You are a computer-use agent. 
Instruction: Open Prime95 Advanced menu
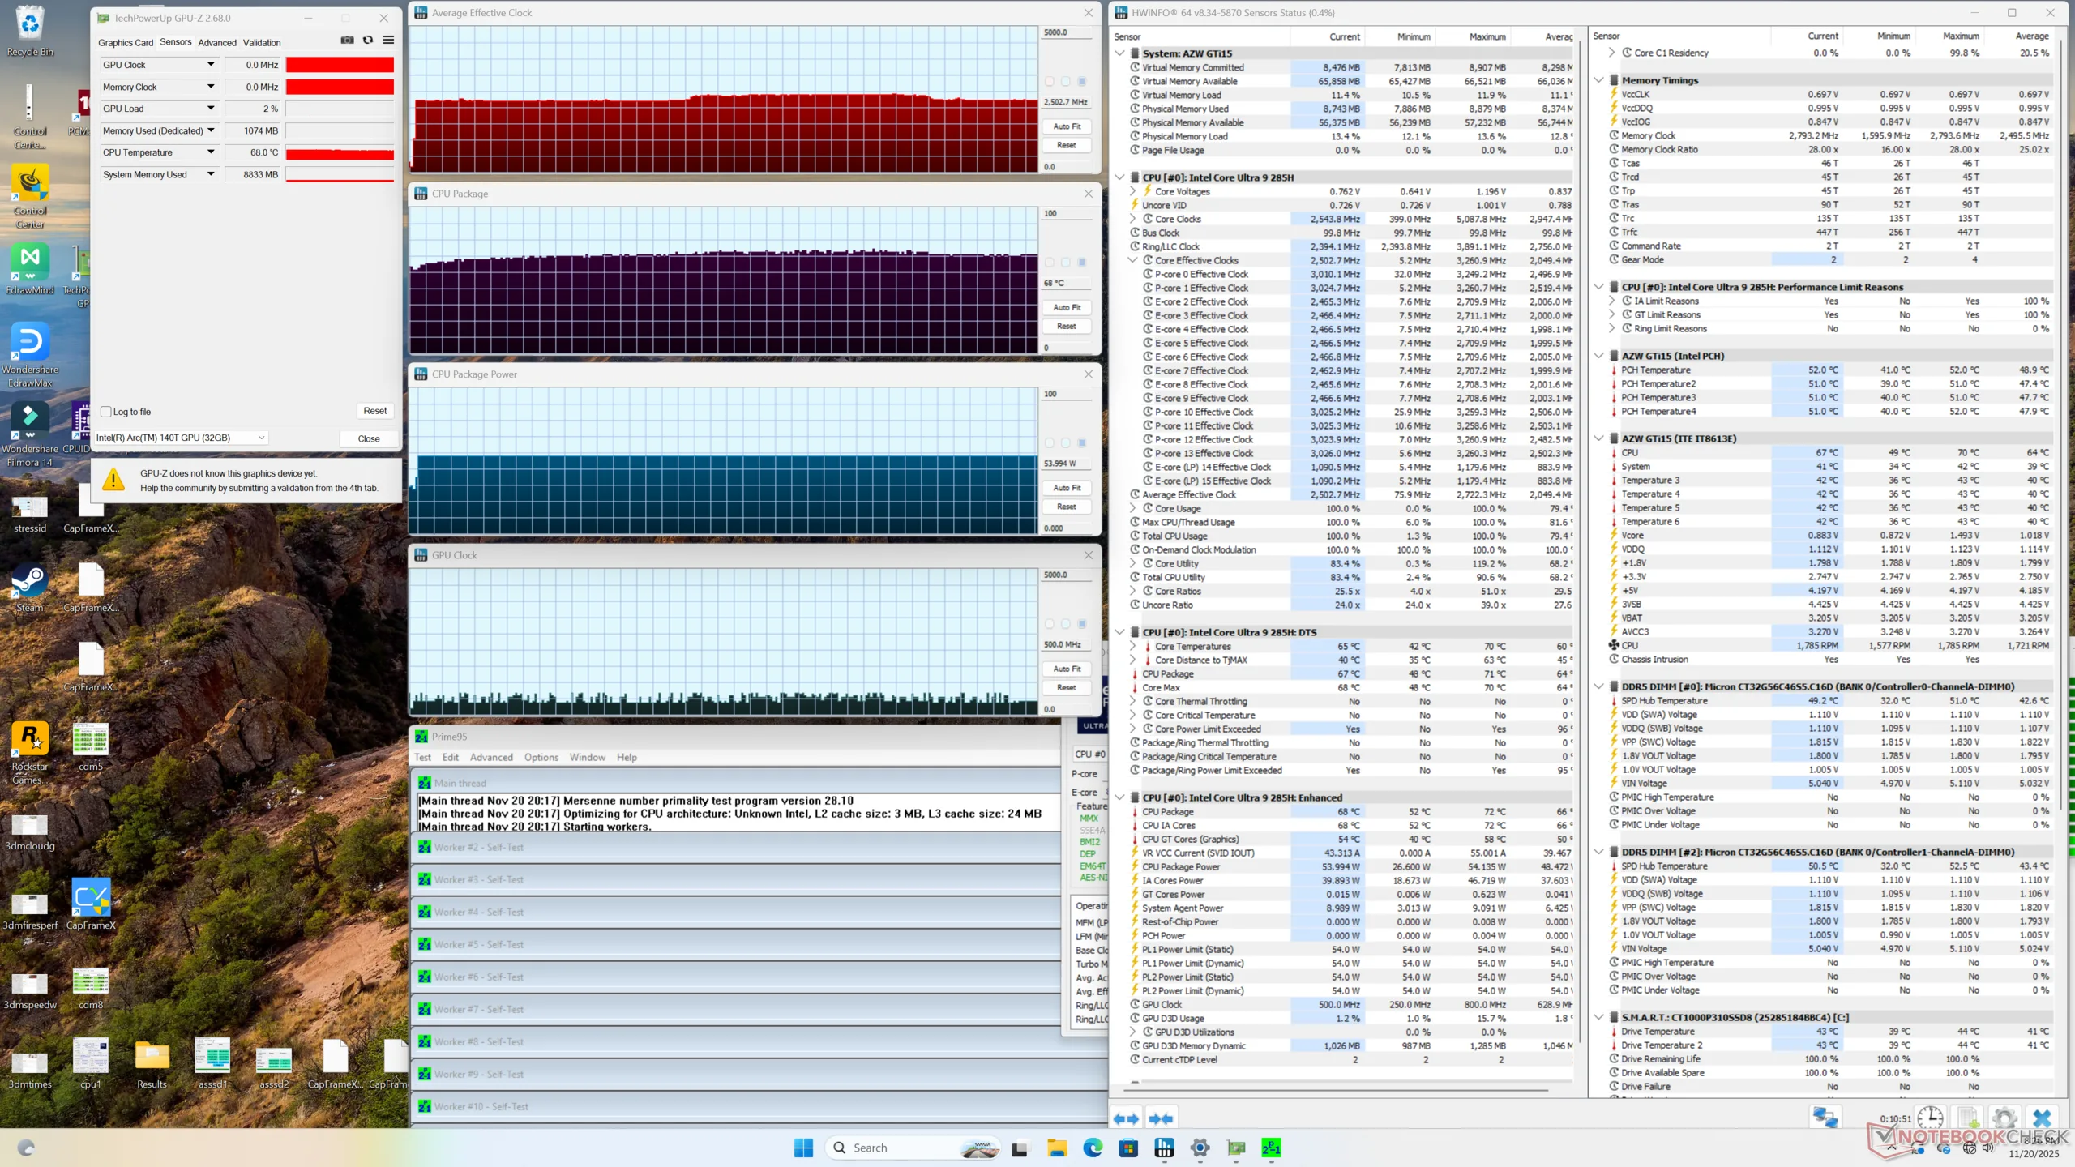click(491, 757)
